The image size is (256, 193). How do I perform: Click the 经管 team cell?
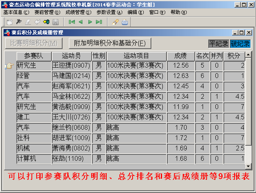pyautogui.click(x=34, y=76)
